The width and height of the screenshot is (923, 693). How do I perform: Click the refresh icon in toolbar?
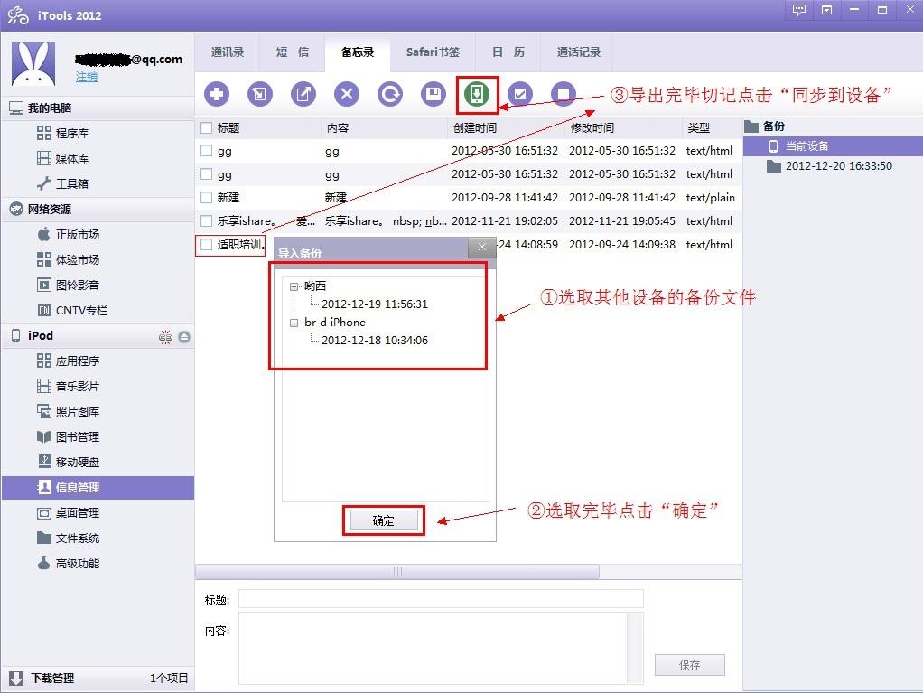pyautogui.click(x=390, y=94)
